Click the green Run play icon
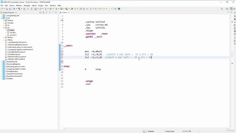Screen dimensions: 236x133 click(x=62, y=9)
